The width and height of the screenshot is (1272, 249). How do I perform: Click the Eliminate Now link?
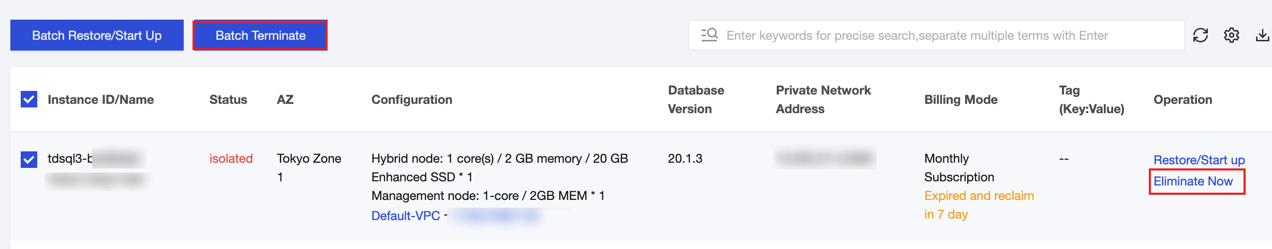click(1193, 181)
